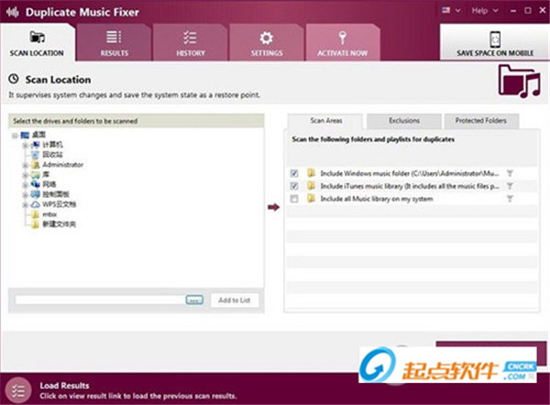
Task: Expand the Administrator tree node
Action: coord(26,165)
